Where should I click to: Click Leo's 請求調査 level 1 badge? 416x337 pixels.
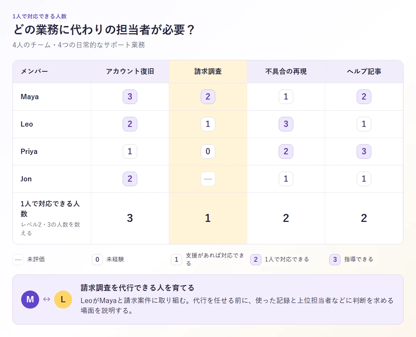[208, 124]
